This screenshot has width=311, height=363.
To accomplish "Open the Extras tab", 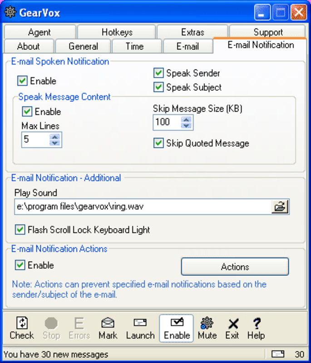I will (193, 32).
